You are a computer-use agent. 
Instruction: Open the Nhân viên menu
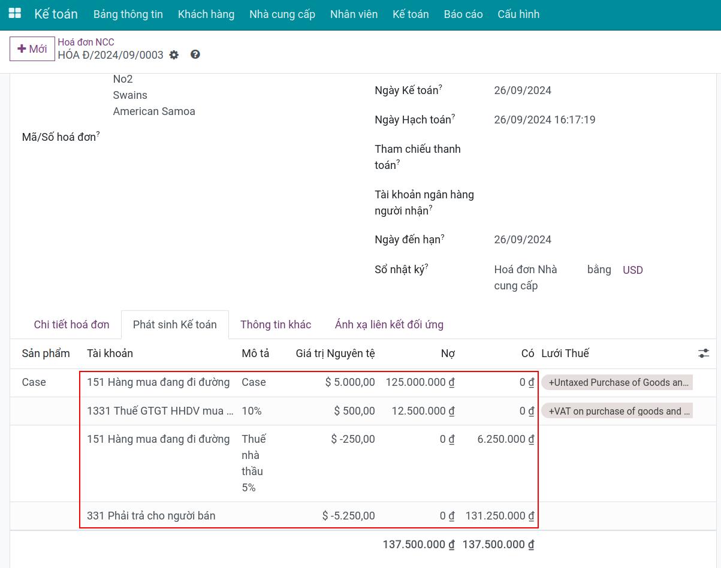(354, 14)
